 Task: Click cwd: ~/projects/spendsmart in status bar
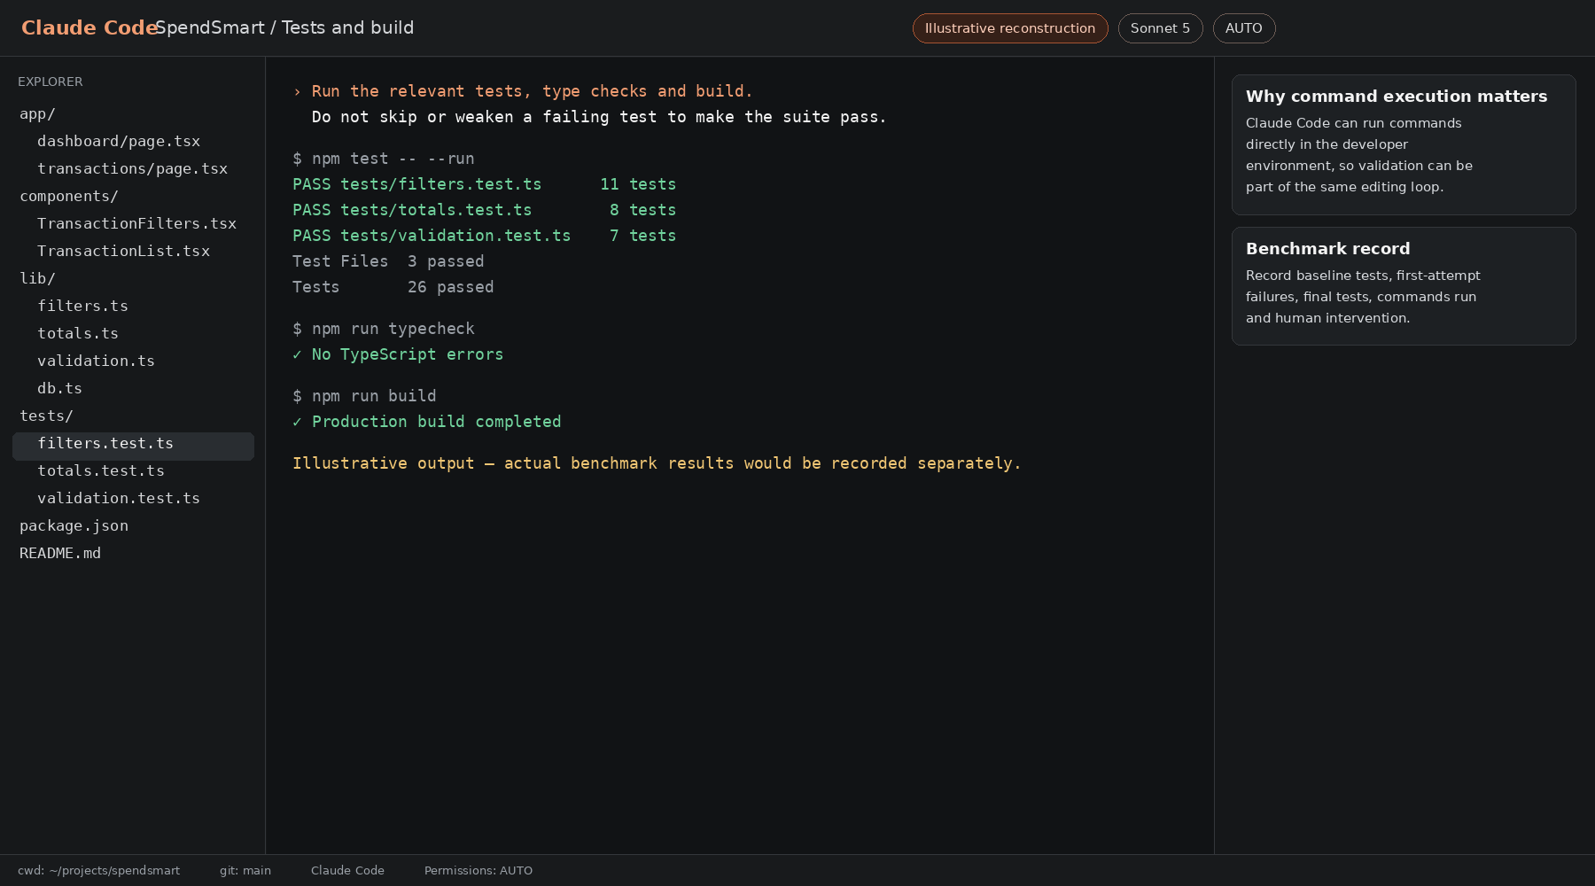98,871
